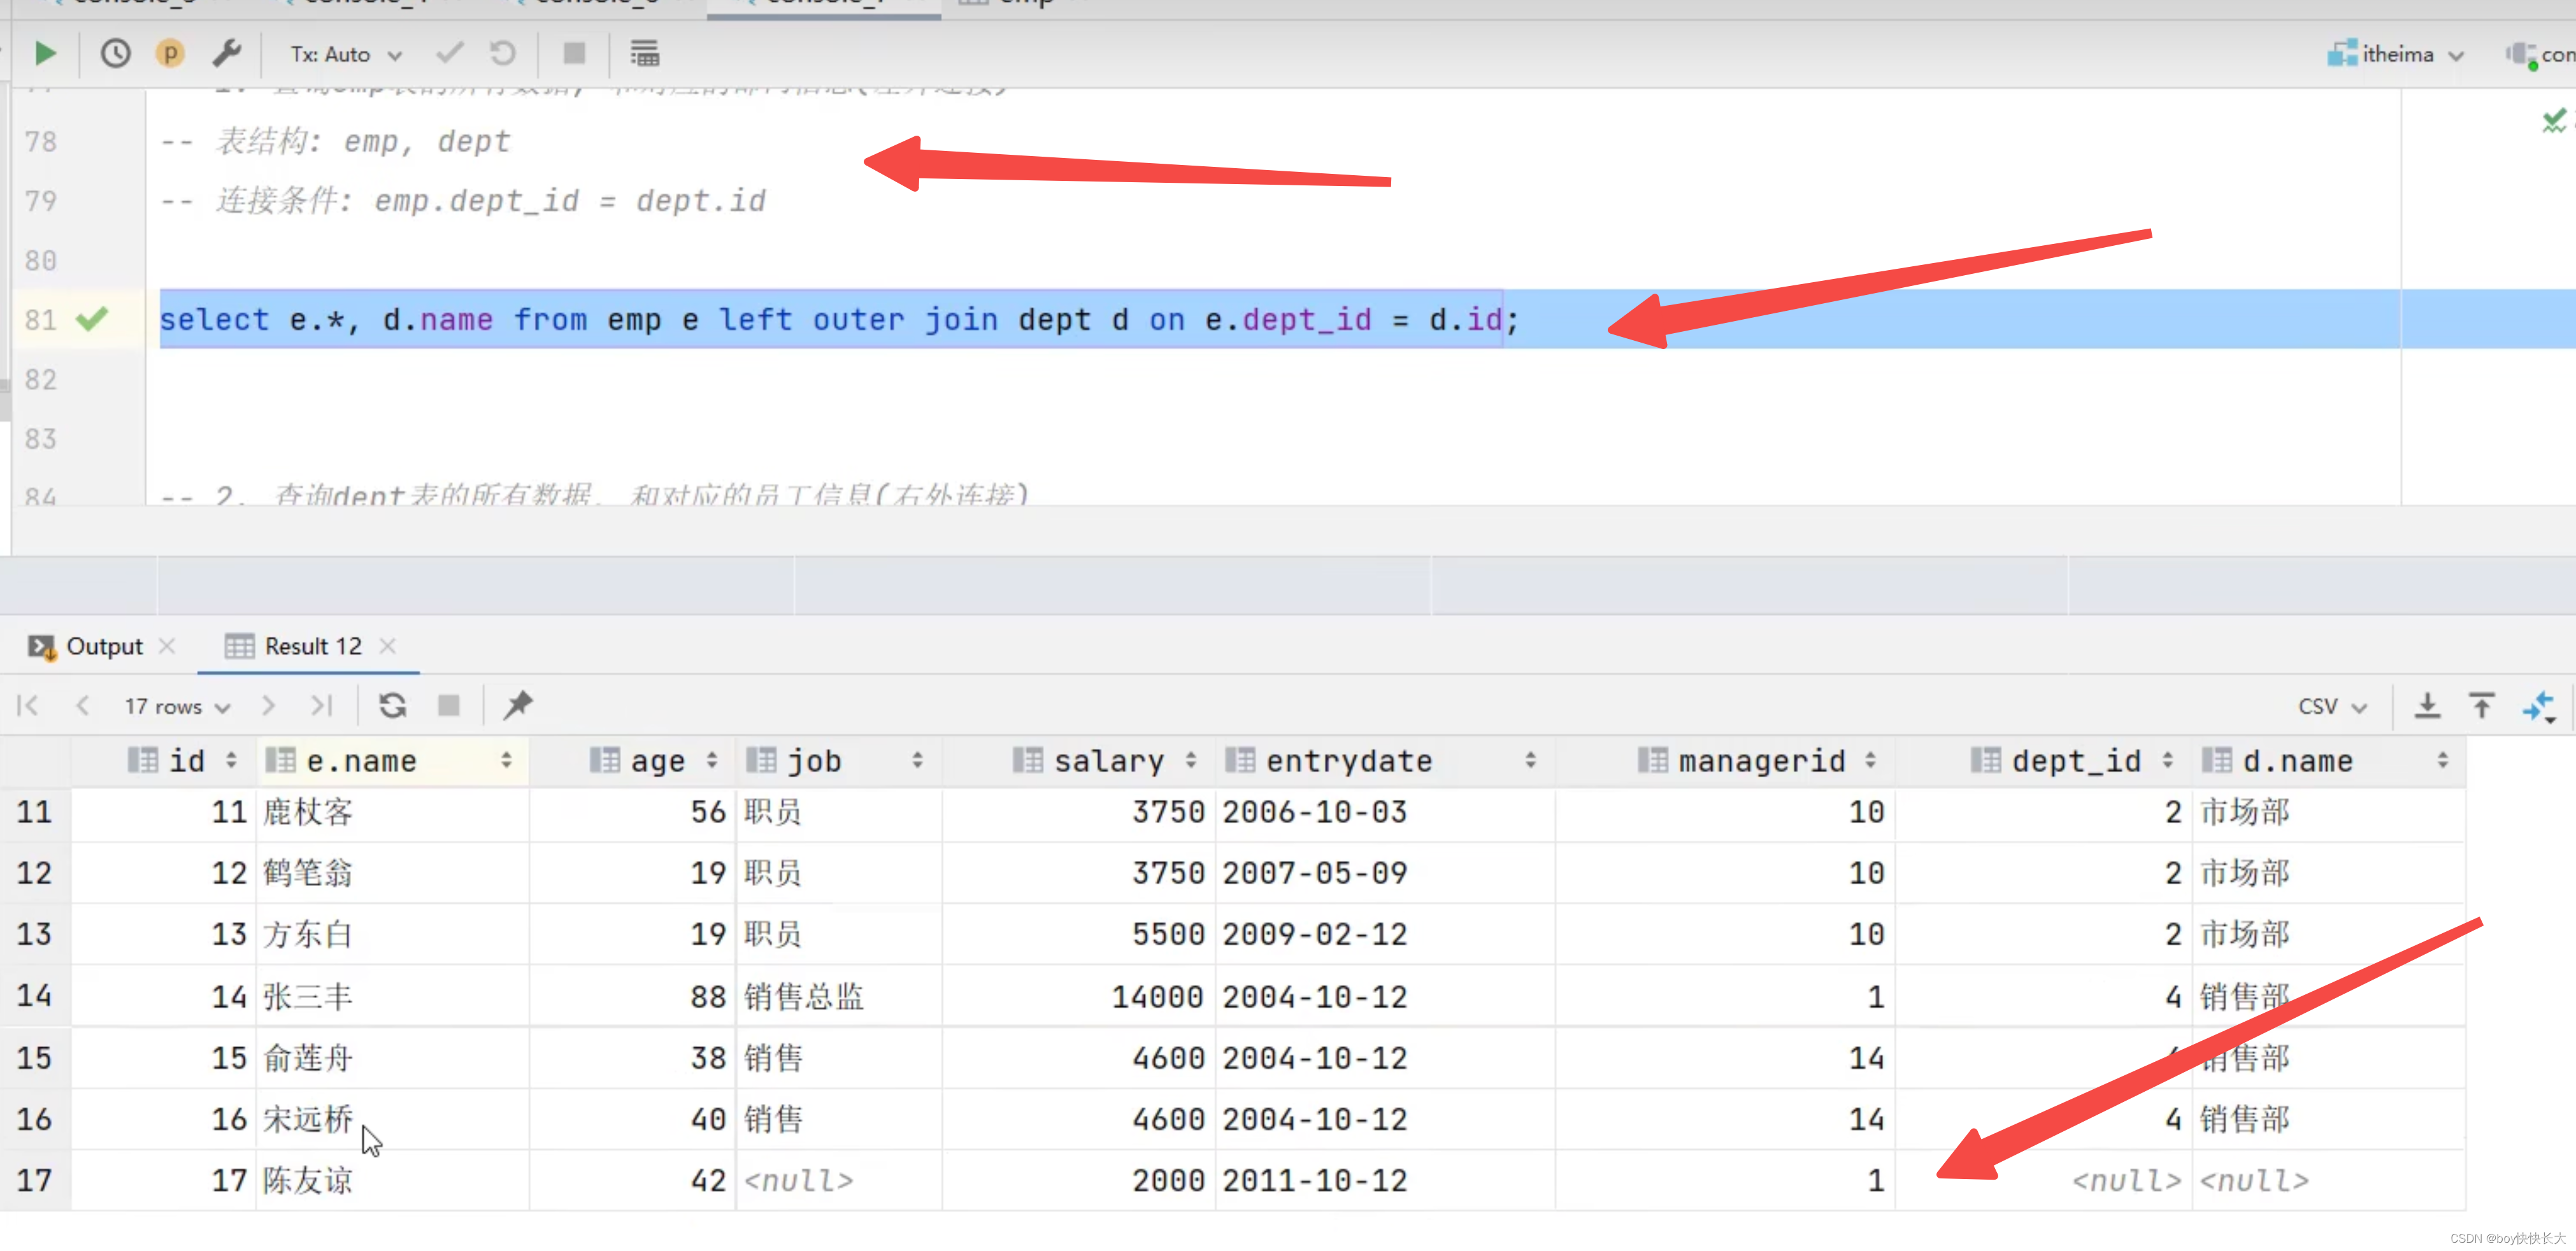Click the stop icon in result toolbar
This screenshot has width=2576, height=1251.
tap(449, 706)
